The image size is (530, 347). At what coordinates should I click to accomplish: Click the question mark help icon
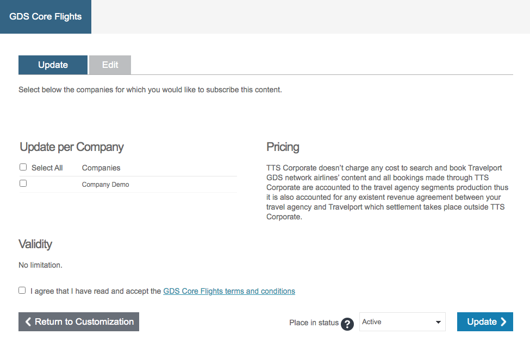347,324
